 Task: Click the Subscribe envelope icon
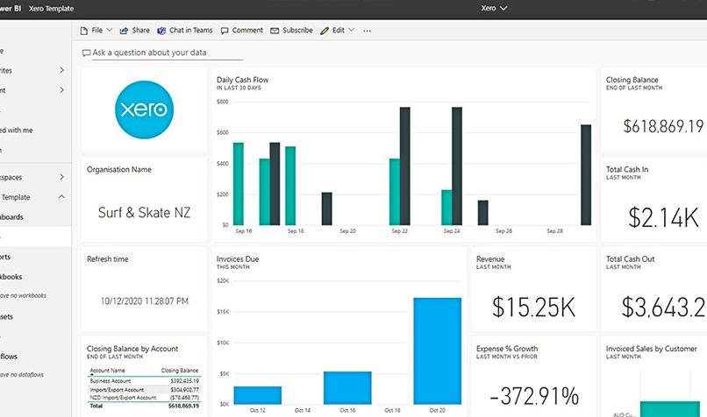pos(275,31)
